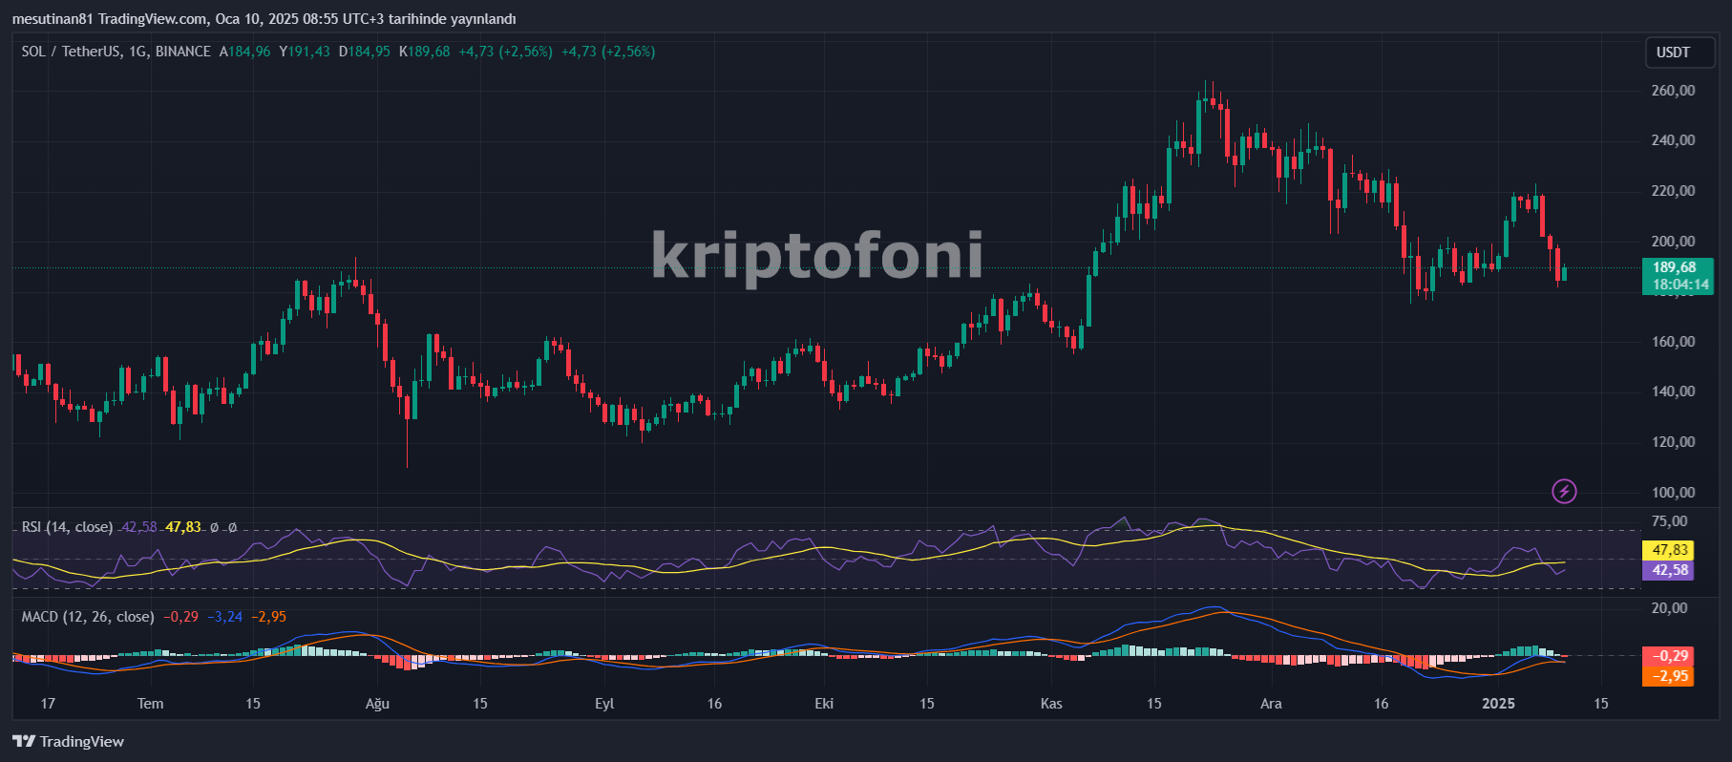
Task: Click the 2025 label on time axis
Action: coord(1497,704)
